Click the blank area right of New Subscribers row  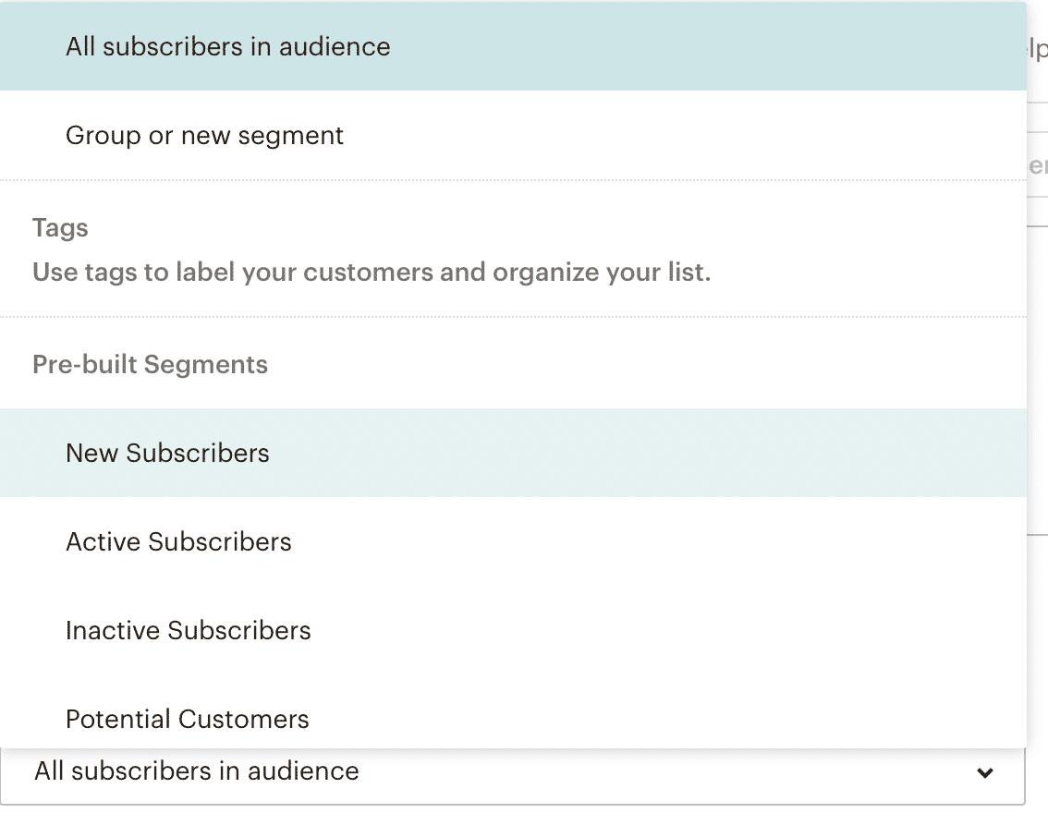click(647, 453)
